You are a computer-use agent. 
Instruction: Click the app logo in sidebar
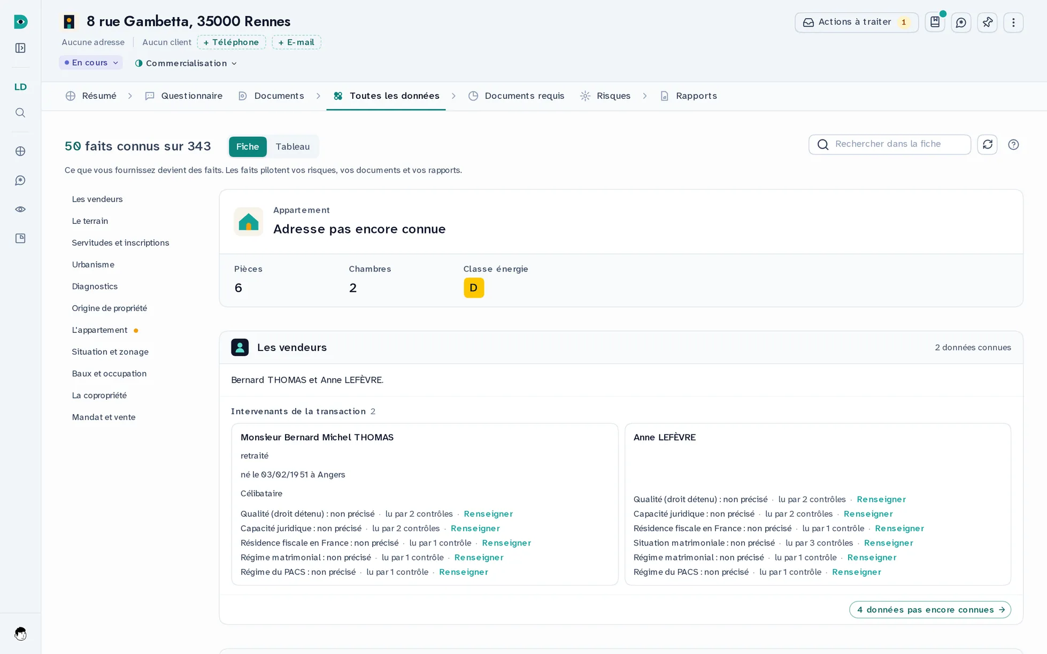click(20, 22)
